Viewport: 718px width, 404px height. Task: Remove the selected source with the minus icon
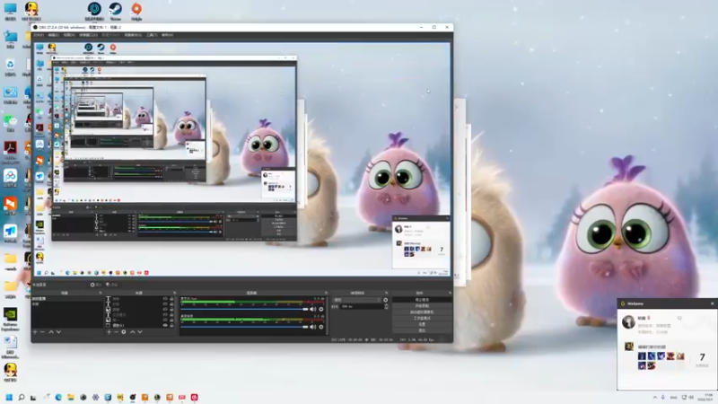[x=117, y=331]
